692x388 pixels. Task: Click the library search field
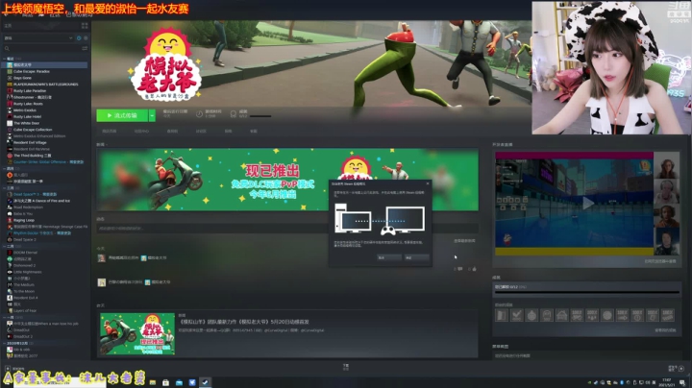pyautogui.click(x=42, y=48)
